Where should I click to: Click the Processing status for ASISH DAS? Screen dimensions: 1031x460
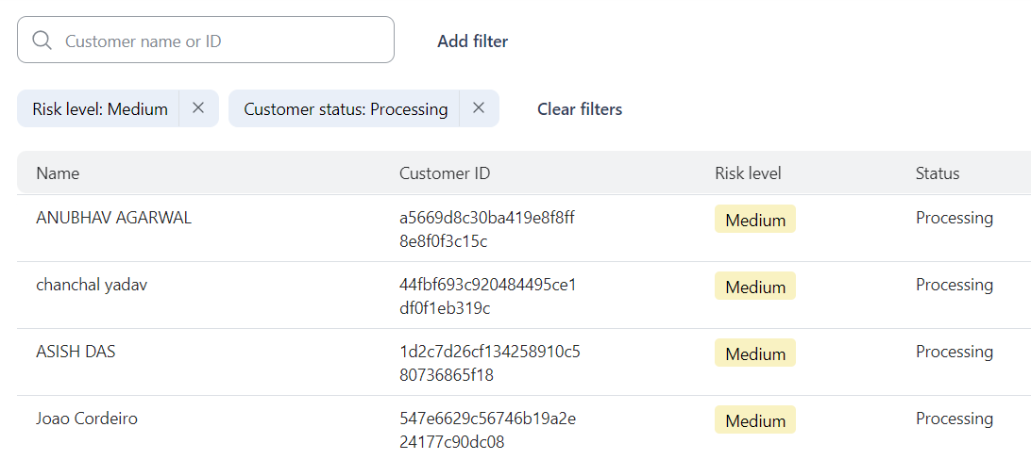pos(954,352)
